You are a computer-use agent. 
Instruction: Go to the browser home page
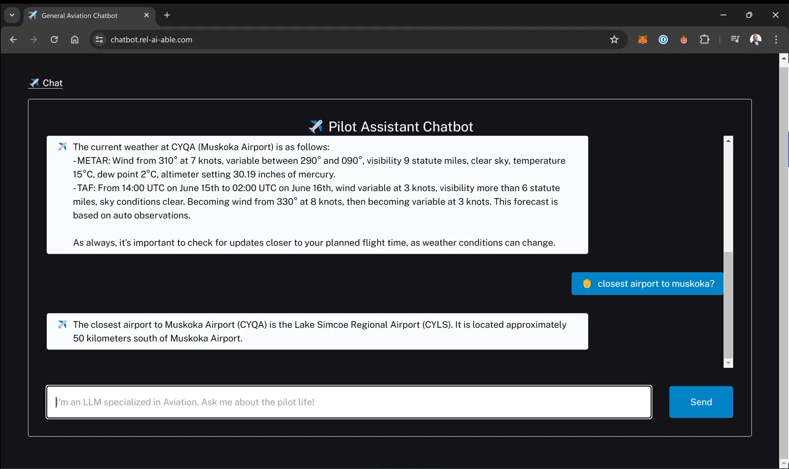(x=74, y=39)
